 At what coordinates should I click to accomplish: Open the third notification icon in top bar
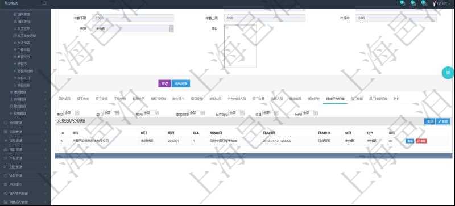pyautogui.click(x=424, y=3)
